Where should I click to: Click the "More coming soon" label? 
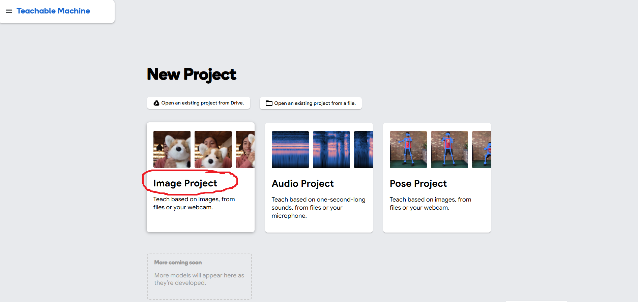coord(178,263)
